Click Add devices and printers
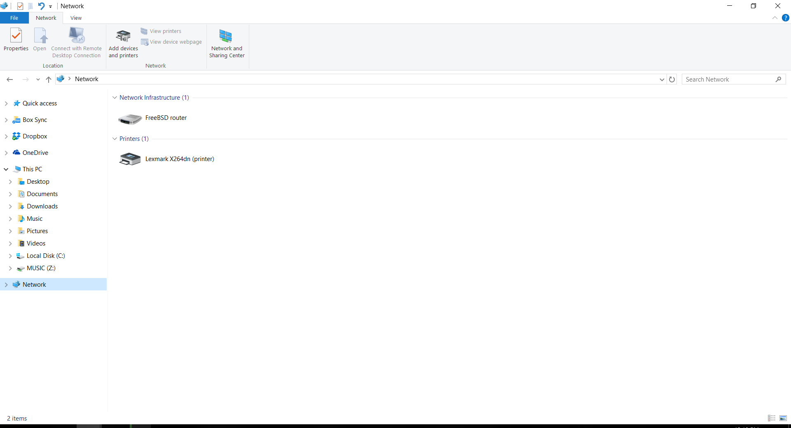 pyautogui.click(x=123, y=43)
